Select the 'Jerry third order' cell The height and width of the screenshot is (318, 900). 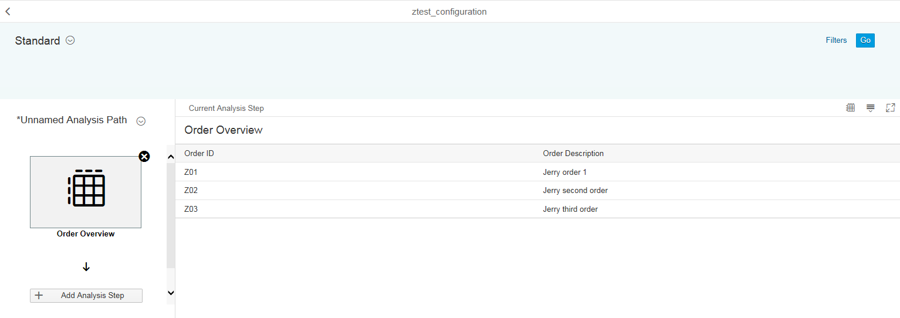click(x=570, y=209)
